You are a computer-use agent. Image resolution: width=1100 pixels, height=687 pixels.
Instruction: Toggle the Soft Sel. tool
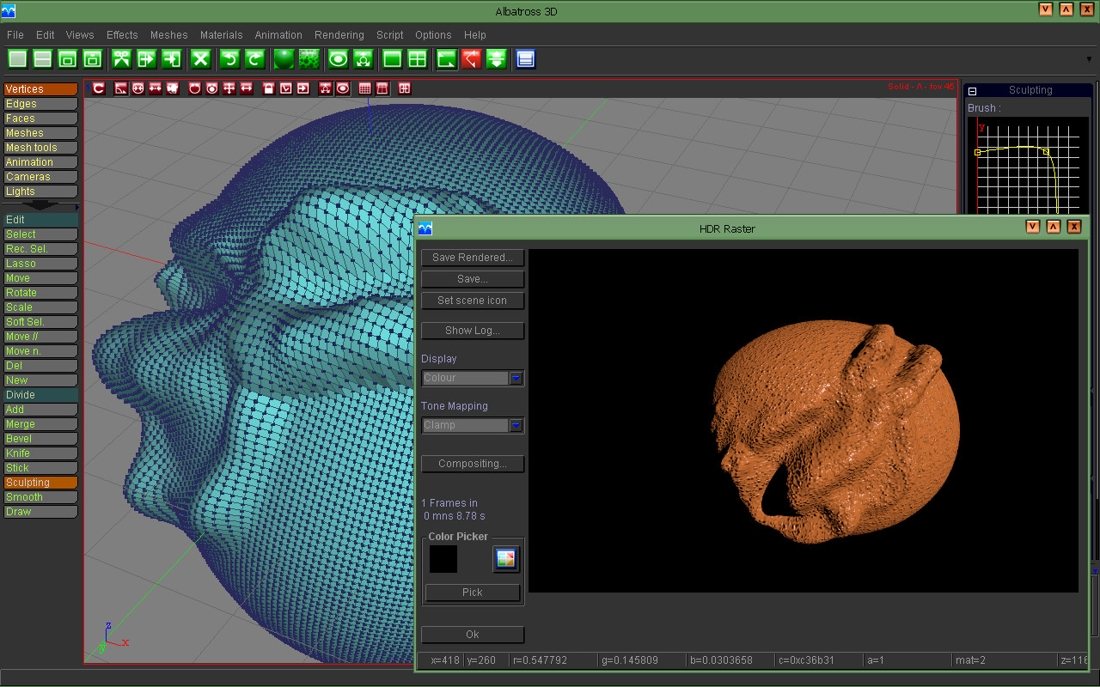pyautogui.click(x=40, y=322)
